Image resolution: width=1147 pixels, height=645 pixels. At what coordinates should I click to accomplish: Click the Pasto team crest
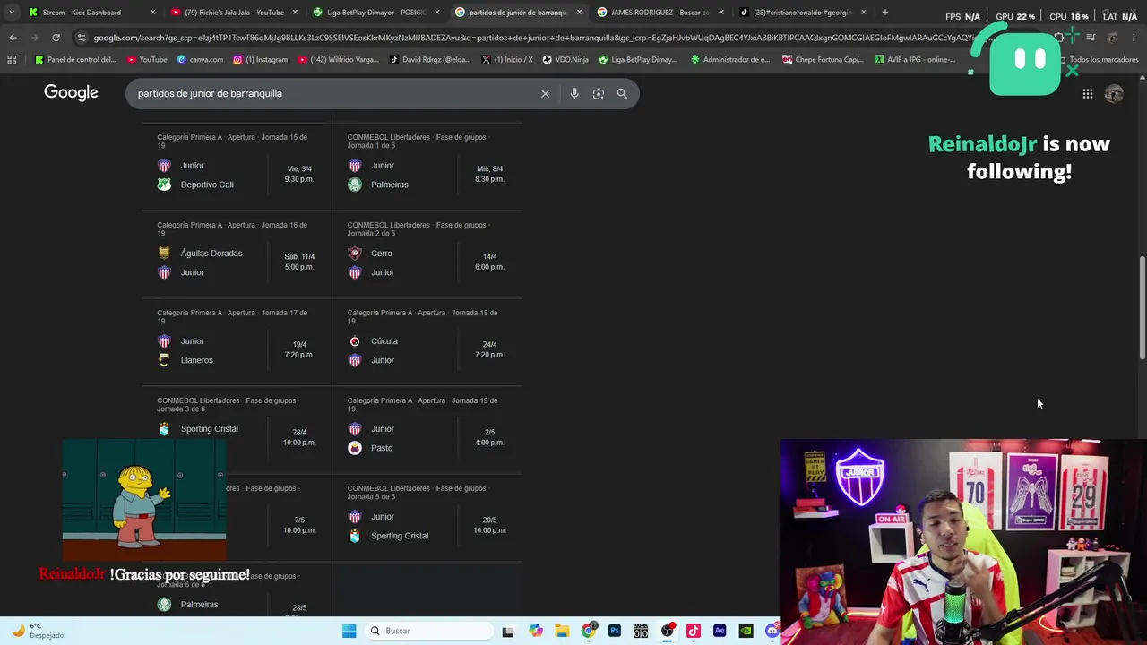point(355,448)
